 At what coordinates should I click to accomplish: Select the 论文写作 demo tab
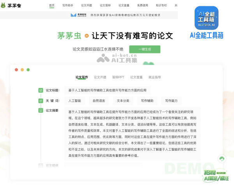[82, 77]
